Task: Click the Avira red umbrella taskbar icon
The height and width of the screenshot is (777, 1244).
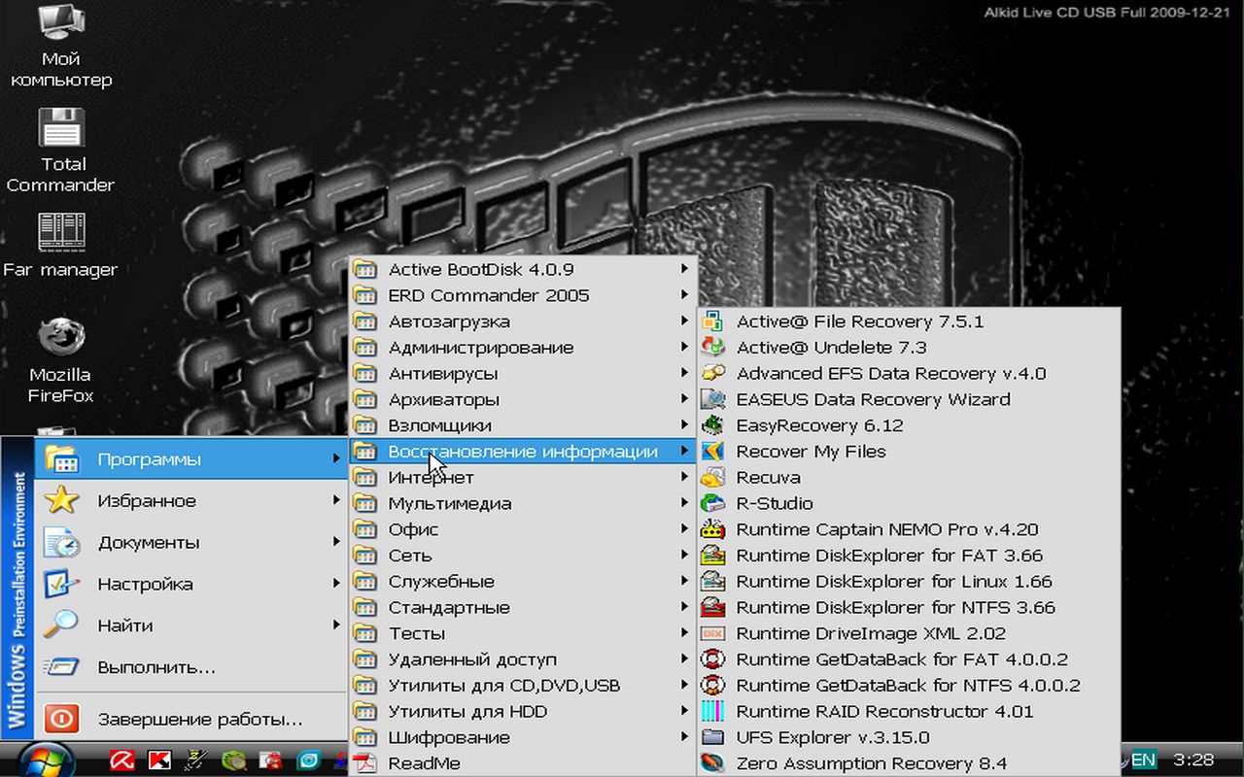Action: point(121,760)
